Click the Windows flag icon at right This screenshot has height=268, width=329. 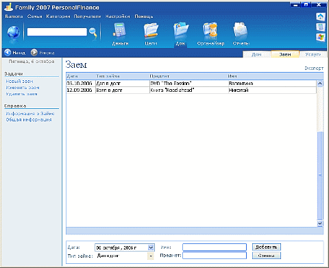click(321, 37)
